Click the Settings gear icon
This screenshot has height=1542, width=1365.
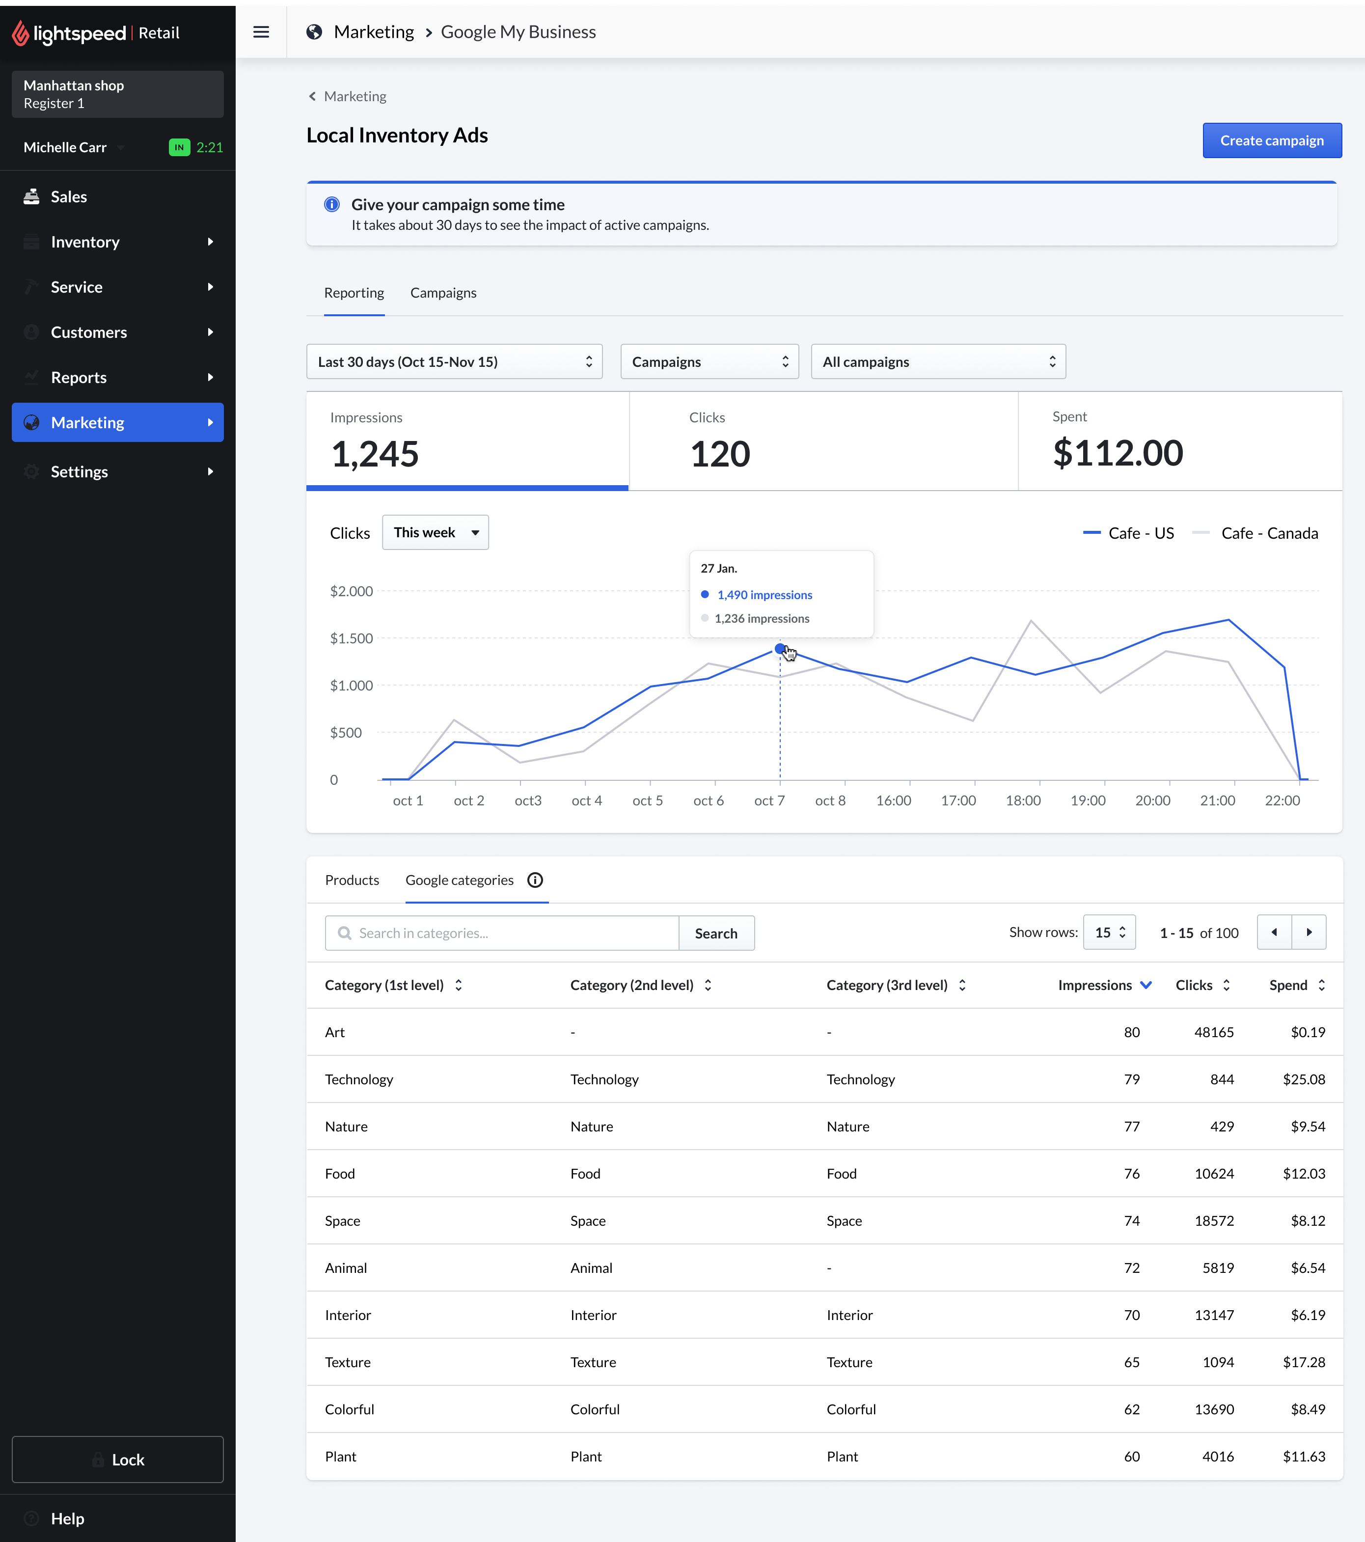(31, 471)
